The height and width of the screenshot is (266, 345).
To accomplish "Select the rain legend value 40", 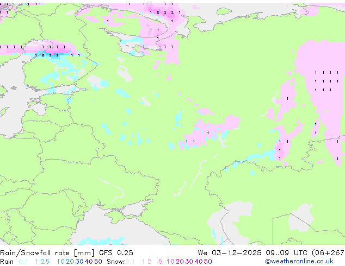I will click(89, 262).
